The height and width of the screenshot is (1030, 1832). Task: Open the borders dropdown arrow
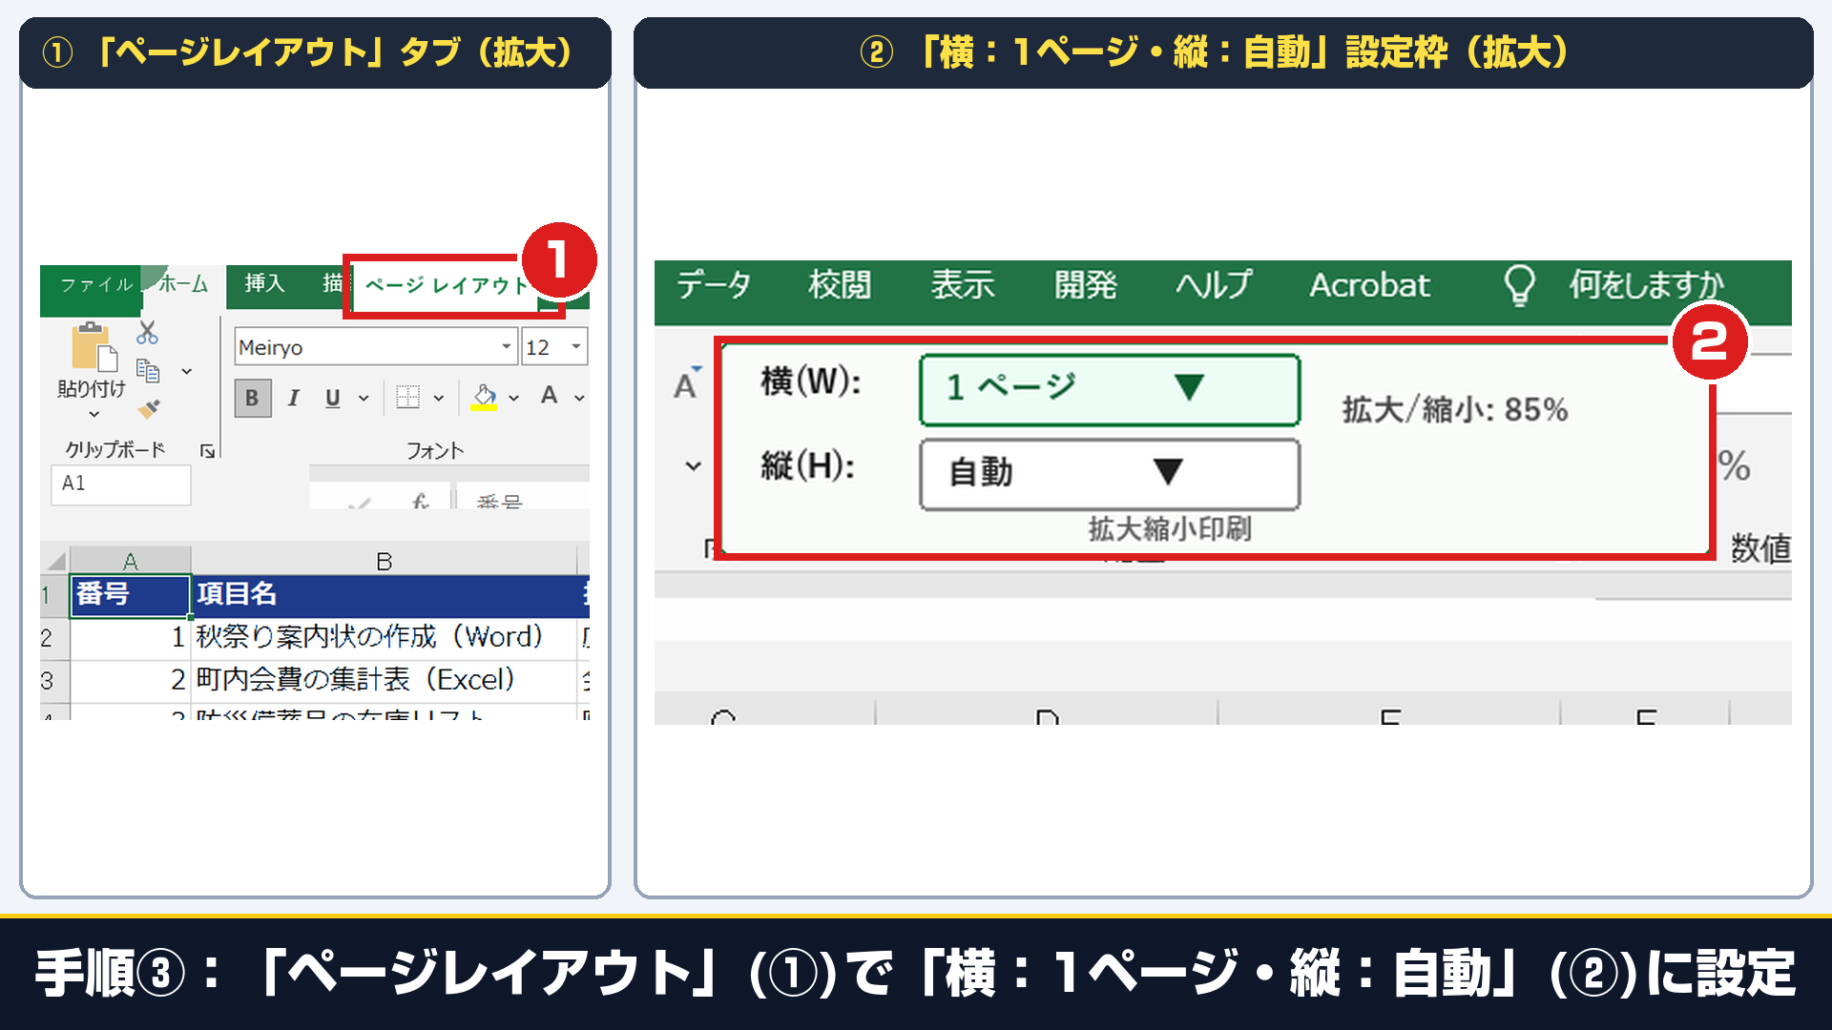click(439, 399)
